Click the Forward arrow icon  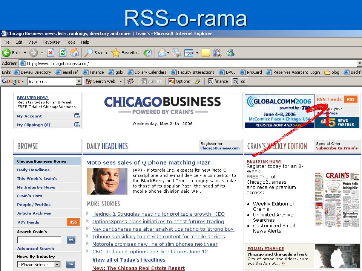tap(34, 53)
